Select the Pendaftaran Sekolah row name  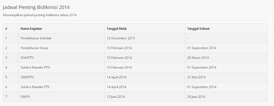36,38
